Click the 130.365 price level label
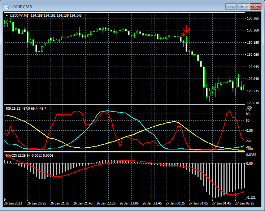This screenshot has height=211, width=265. click(x=253, y=18)
